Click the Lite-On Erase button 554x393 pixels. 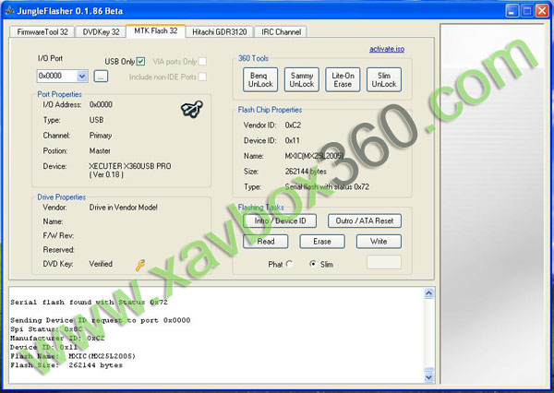click(343, 80)
